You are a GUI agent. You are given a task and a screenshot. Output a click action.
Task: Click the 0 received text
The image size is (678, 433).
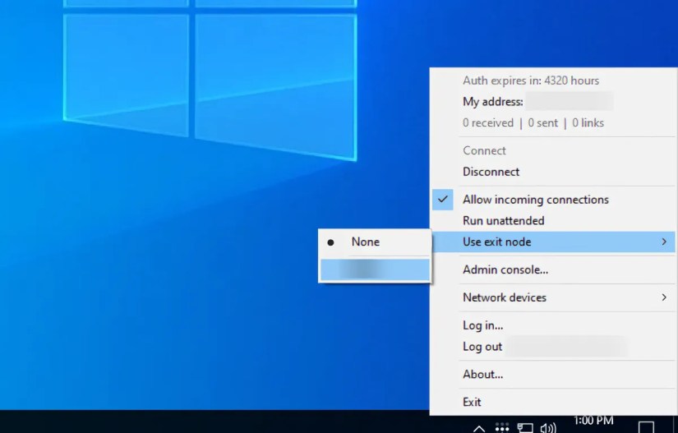pyautogui.click(x=487, y=123)
